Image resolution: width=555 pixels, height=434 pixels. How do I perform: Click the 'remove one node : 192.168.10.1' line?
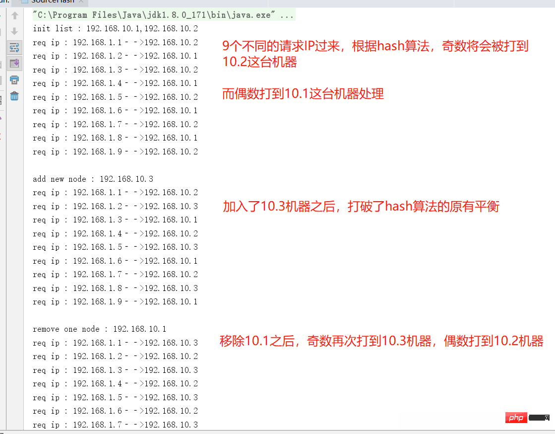tap(100, 329)
